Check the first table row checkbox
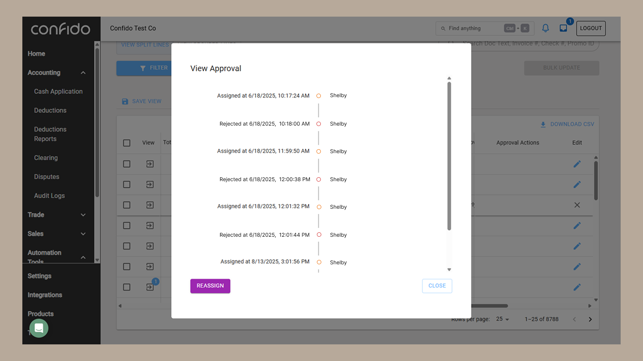The width and height of the screenshot is (643, 361). click(x=127, y=164)
